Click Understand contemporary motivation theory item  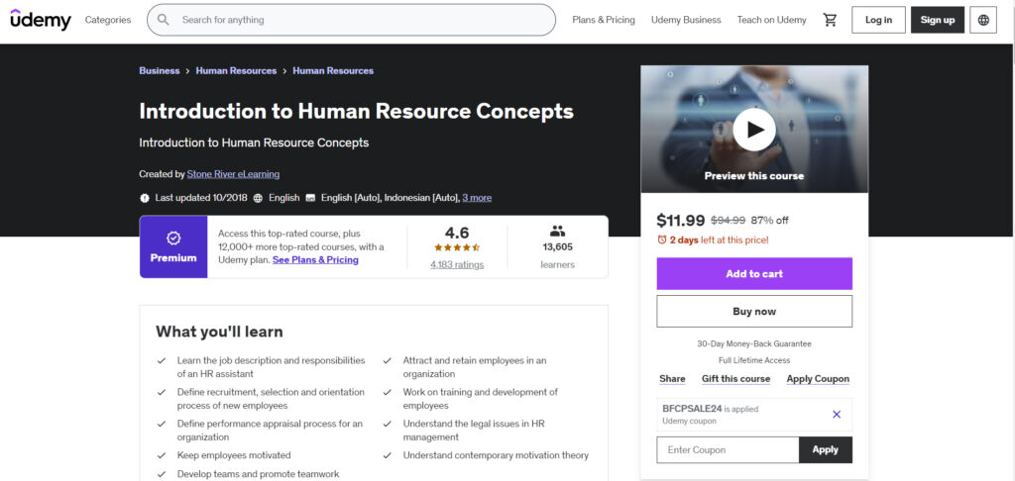point(496,455)
